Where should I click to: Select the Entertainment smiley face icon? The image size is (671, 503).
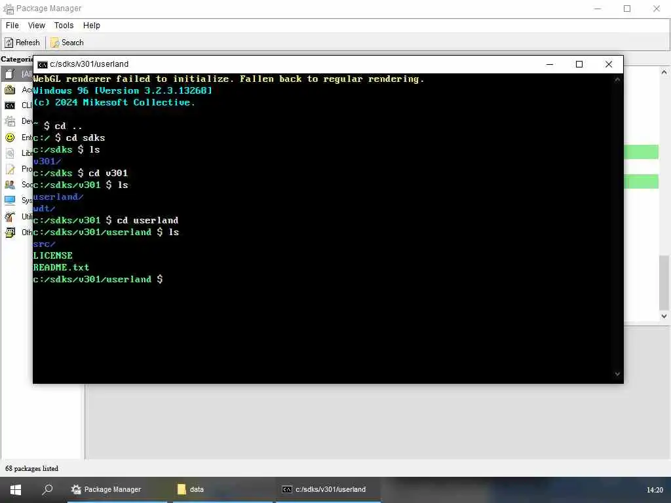10,138
